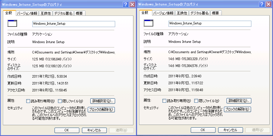The width and height of the screenshot is (273, 136).
Task: Click the security warning message in the left window
Action: tap(59, 113)
